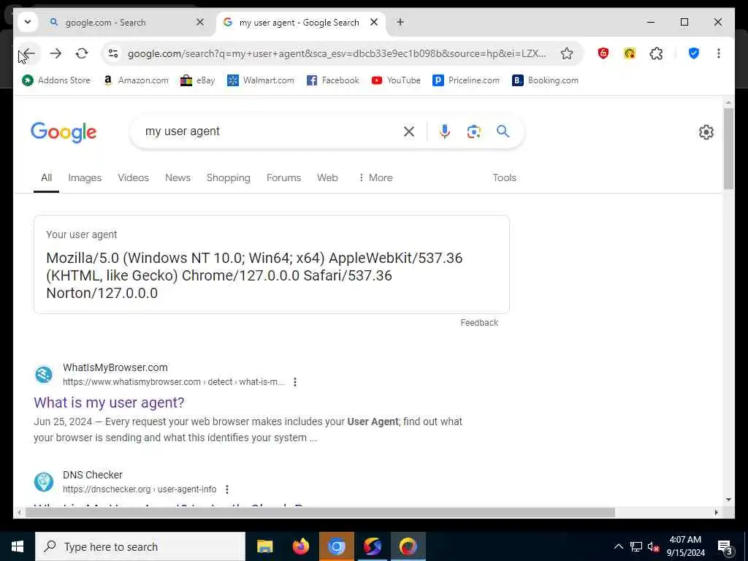
Task: Close the google.com - Search tab
Action: (200, 22)
